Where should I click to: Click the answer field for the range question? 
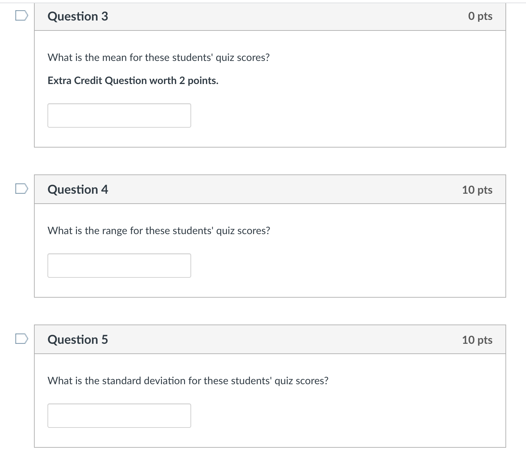point(119,265)
